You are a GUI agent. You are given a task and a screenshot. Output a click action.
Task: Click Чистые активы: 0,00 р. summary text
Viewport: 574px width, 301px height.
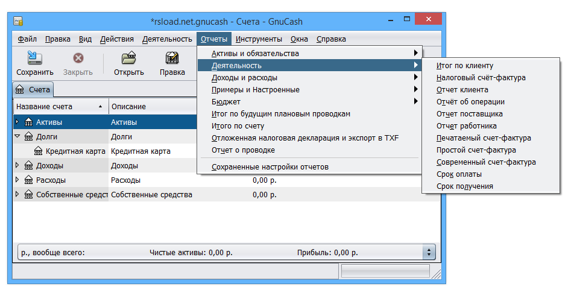tap(191, 252)
